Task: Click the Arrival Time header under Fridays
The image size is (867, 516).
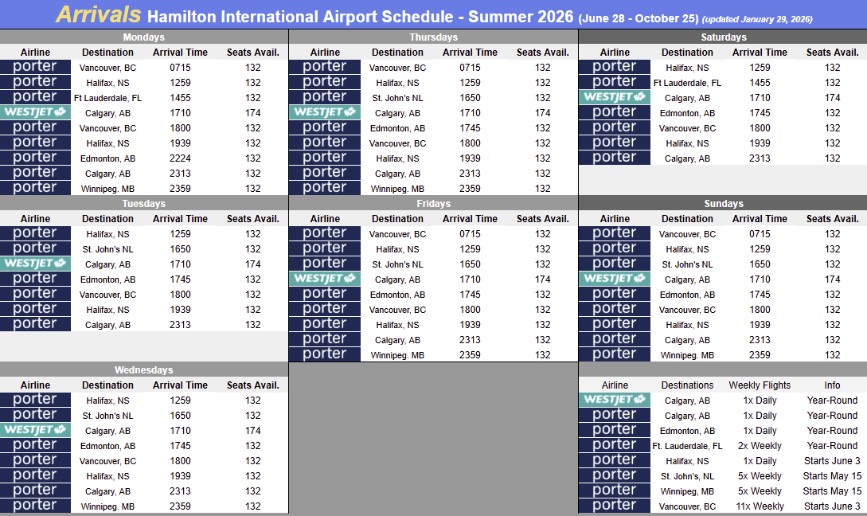Action: click(x=470, y=219)
